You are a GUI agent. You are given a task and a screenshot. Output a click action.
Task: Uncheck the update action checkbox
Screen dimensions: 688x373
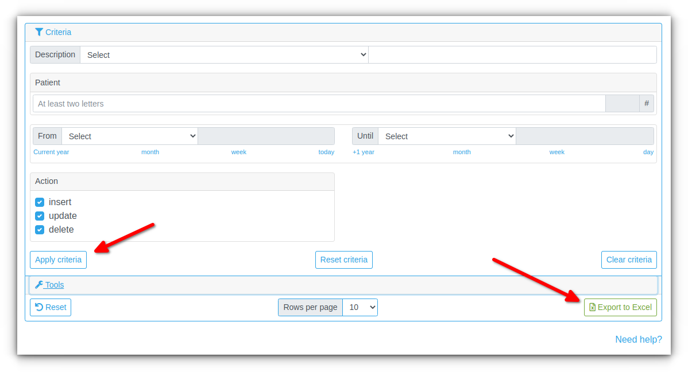[40, 216]
